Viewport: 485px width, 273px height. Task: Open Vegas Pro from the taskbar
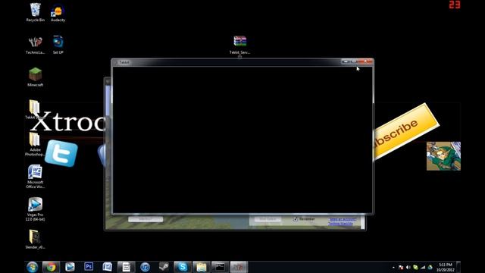tap(70, 267)
